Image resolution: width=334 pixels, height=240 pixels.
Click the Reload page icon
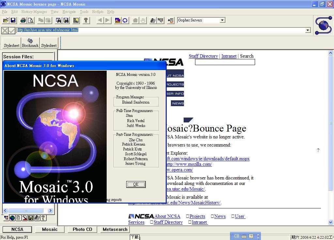125,21
